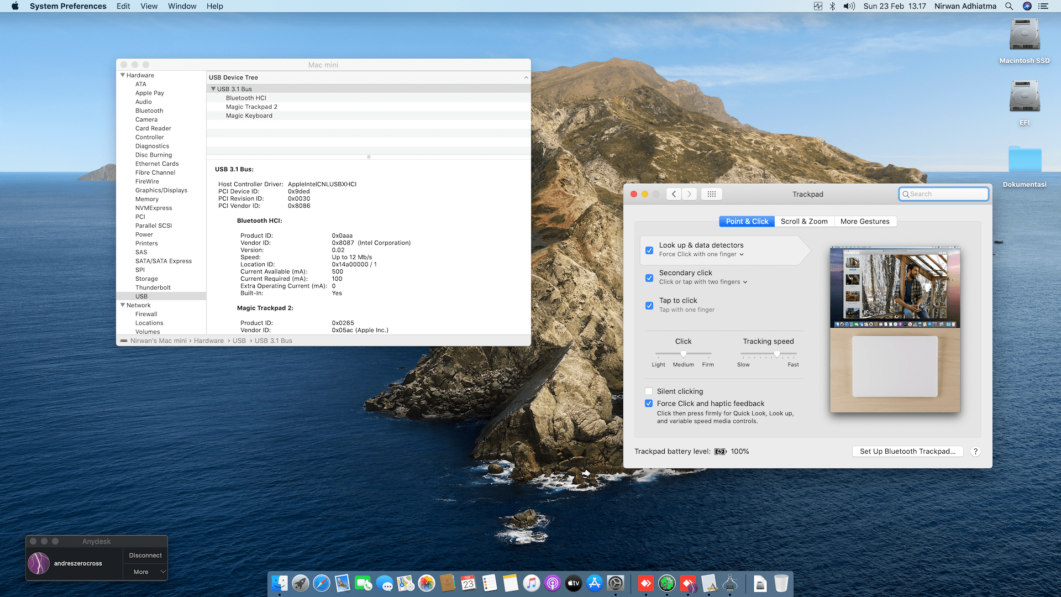Viewport: 1061px width, 597px height.
Task: Adjust Click pressure slider
Action: tap(684, 354)
